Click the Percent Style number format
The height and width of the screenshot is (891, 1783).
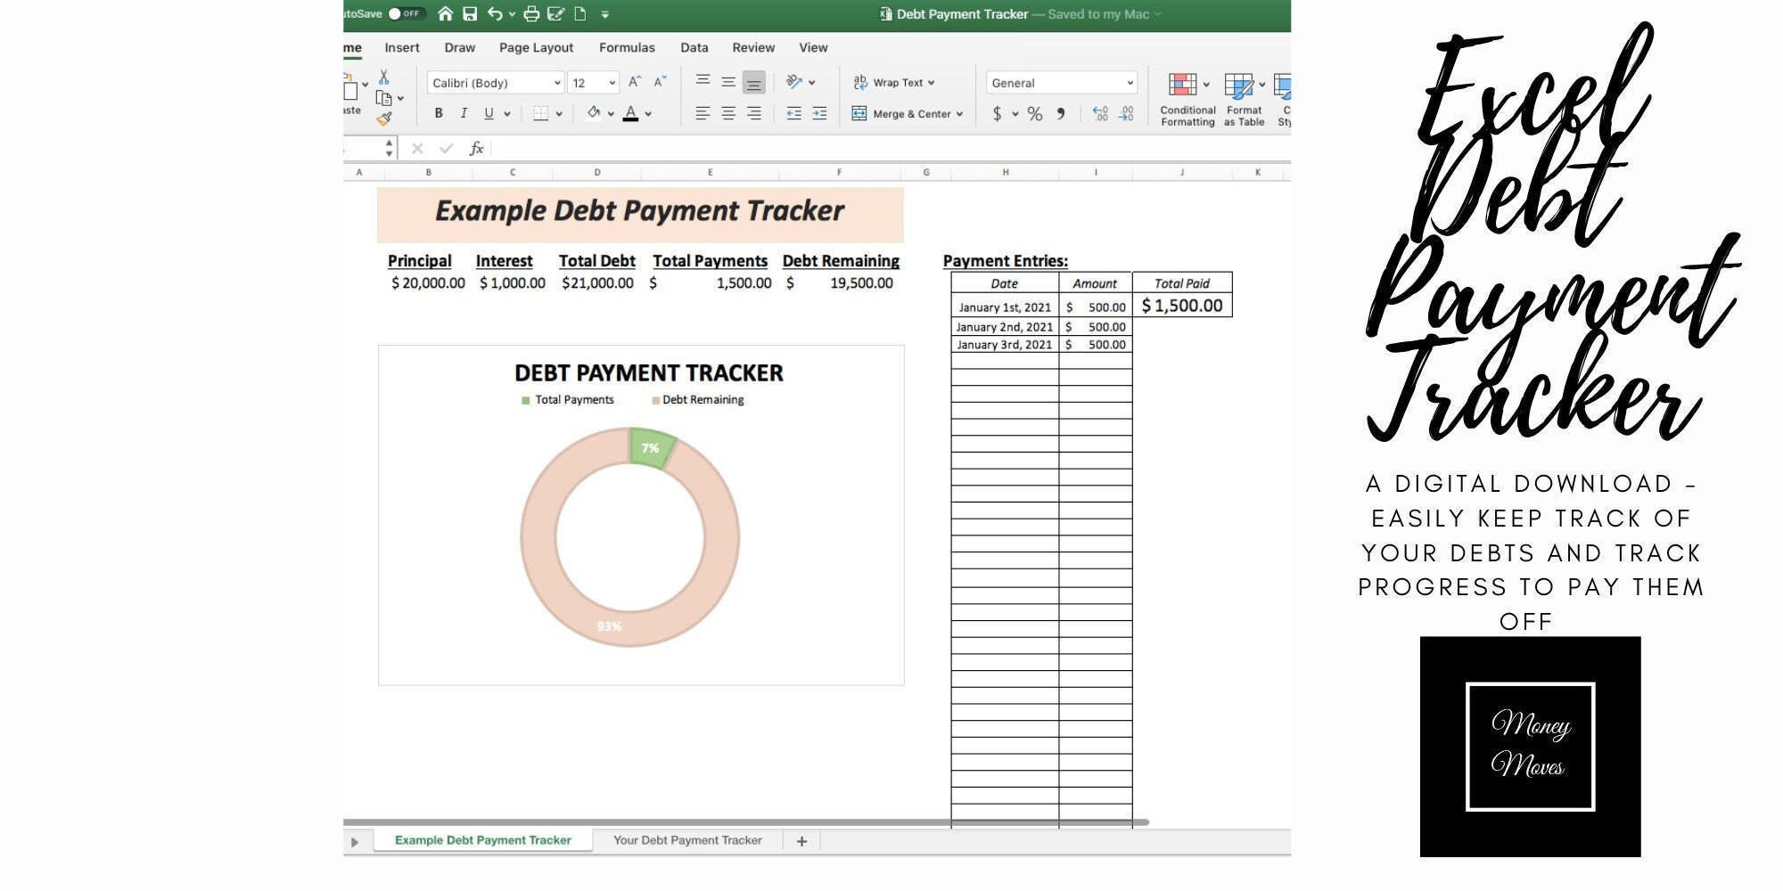click(x=1034, y=113)
